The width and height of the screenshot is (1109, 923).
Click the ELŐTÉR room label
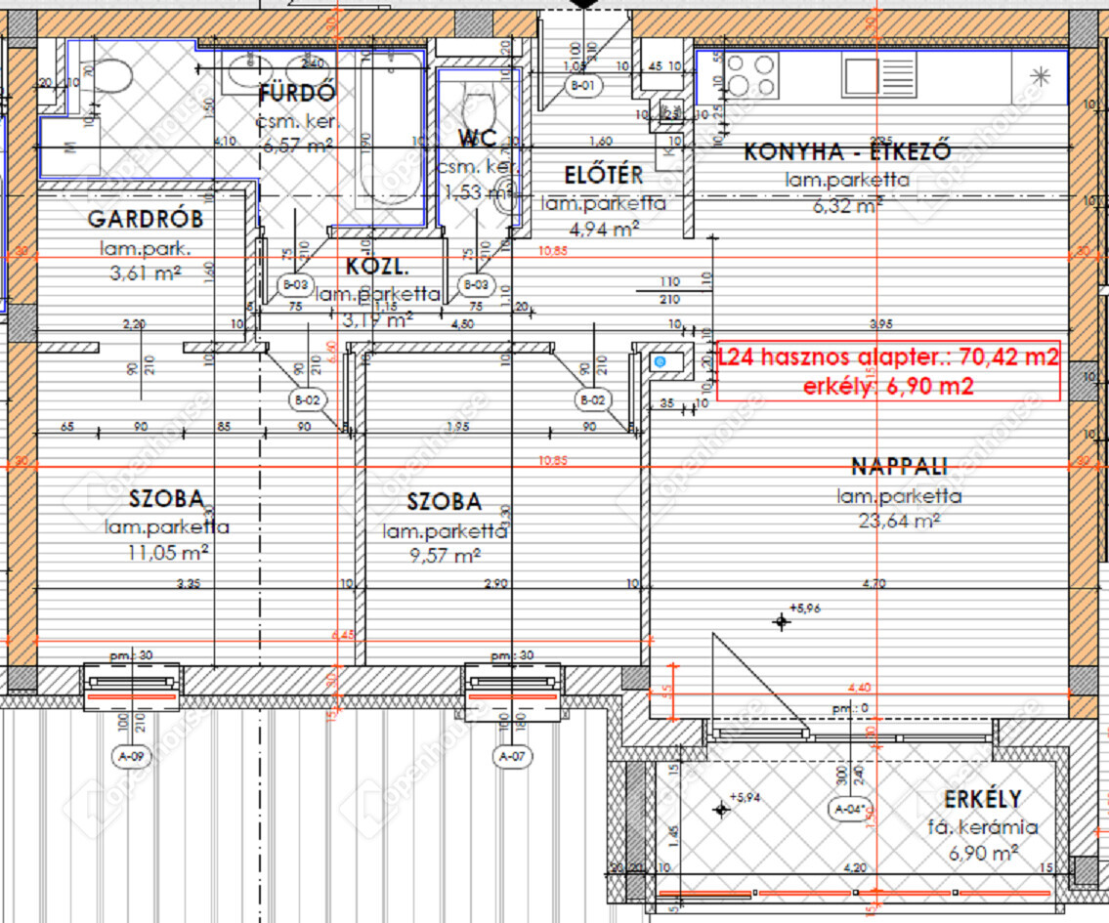pos(604,176)
